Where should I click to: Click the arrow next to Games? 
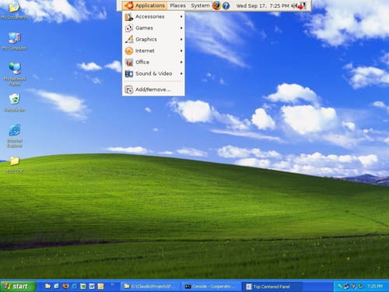pyautogui.click(x=181, y=28)
